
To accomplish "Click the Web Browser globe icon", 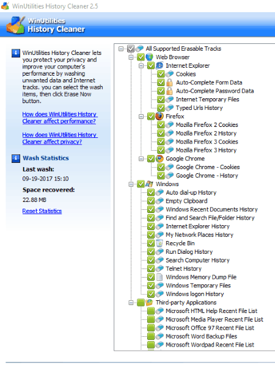I will (149, 57).
